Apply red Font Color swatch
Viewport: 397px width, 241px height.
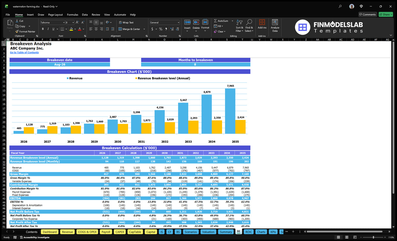(79, 29)
